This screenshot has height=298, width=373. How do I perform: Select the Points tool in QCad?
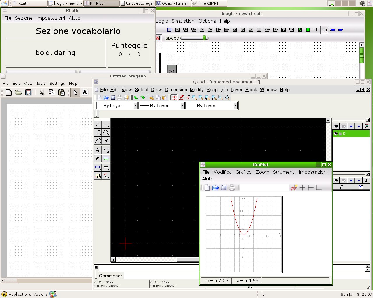pyautogui.click(x=98, y=125)
